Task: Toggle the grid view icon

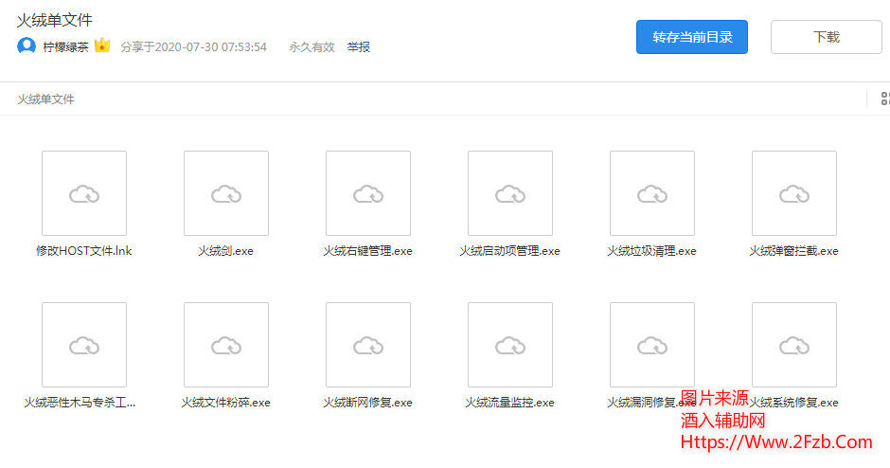Action: pos(884,99)
